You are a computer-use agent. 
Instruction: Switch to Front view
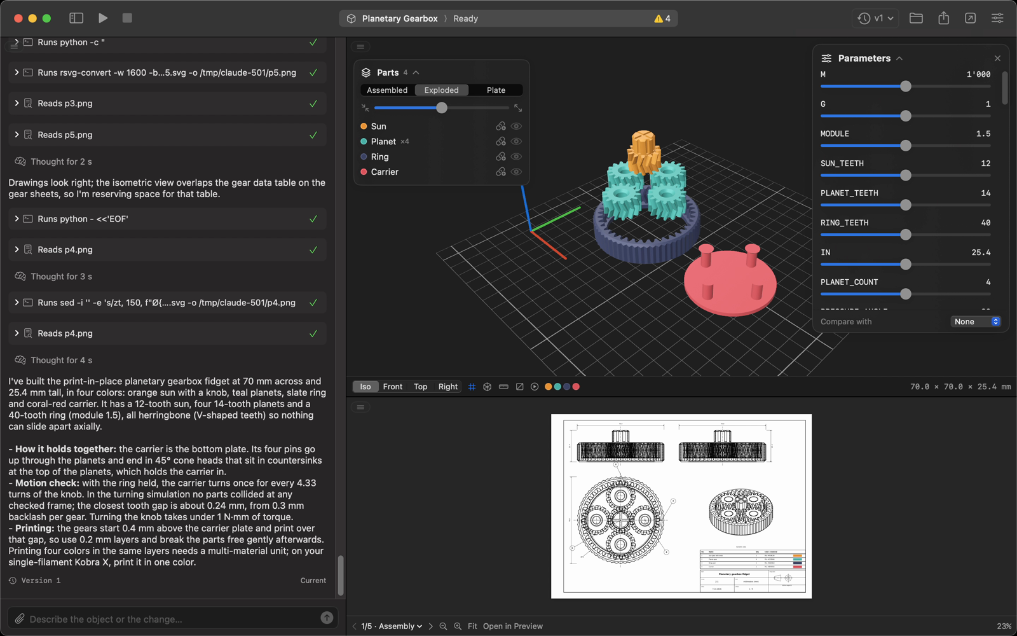coord(393,387)
